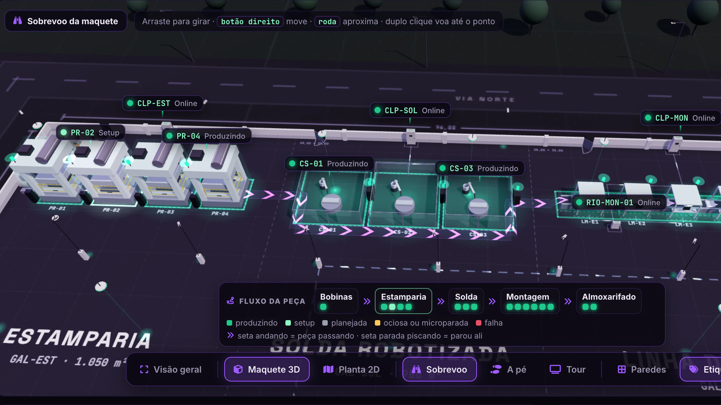Image resolution: width=721 pixels, height=405 pixels.
Task: Click the PR-02 Setup machine label
Action: [90, 133]
